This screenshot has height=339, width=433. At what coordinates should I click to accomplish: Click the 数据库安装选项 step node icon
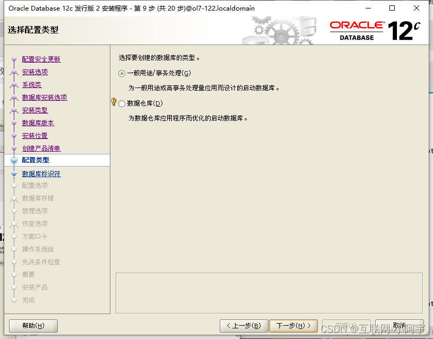click(14, 98)
